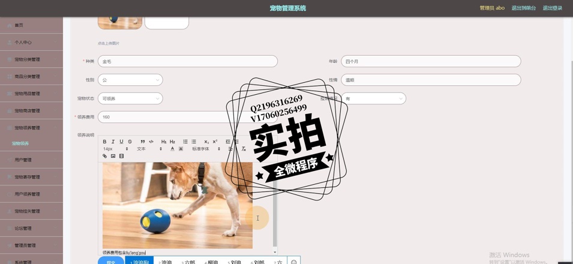
Task: Set Heading 2 style (H2)
Action: (172, 142)
